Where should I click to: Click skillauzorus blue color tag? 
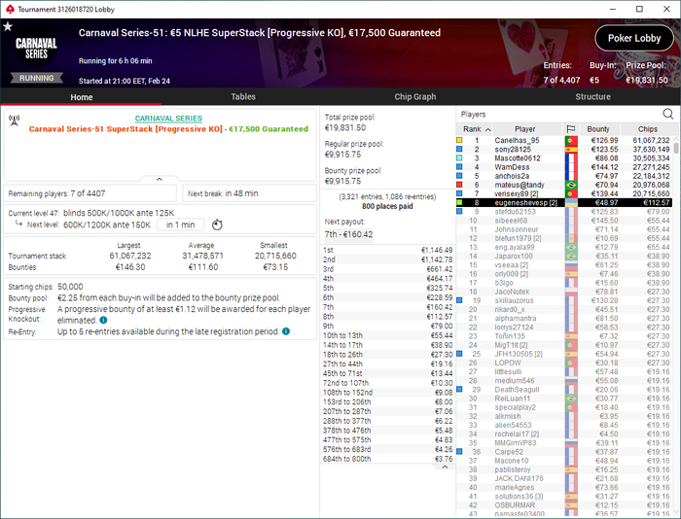459,300
